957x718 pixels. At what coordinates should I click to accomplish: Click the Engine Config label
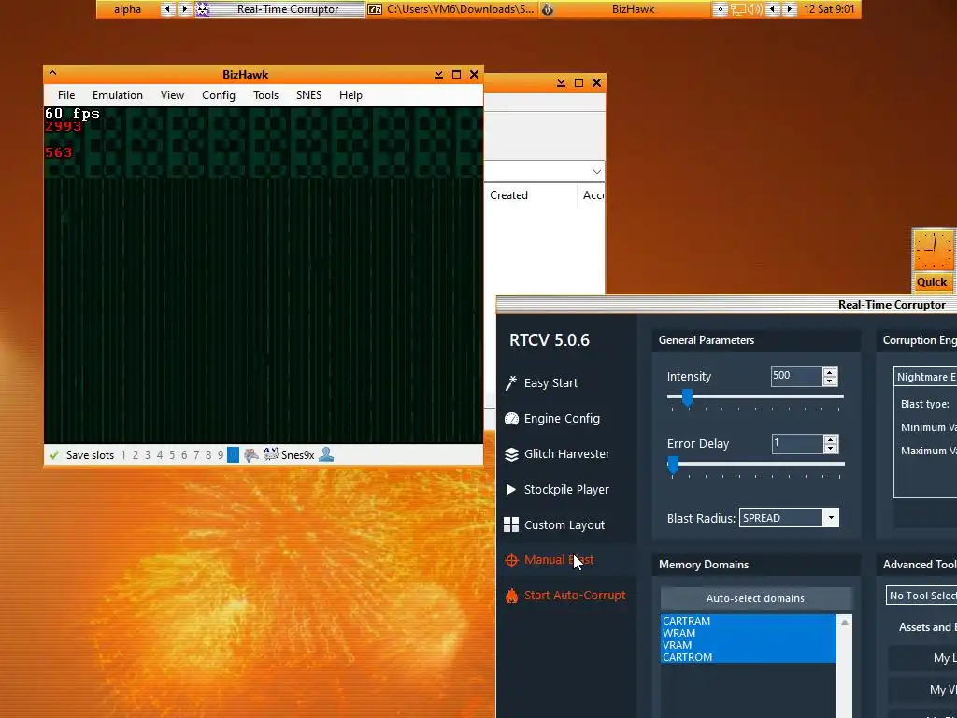pyautogui.click(x=562, y=418)
